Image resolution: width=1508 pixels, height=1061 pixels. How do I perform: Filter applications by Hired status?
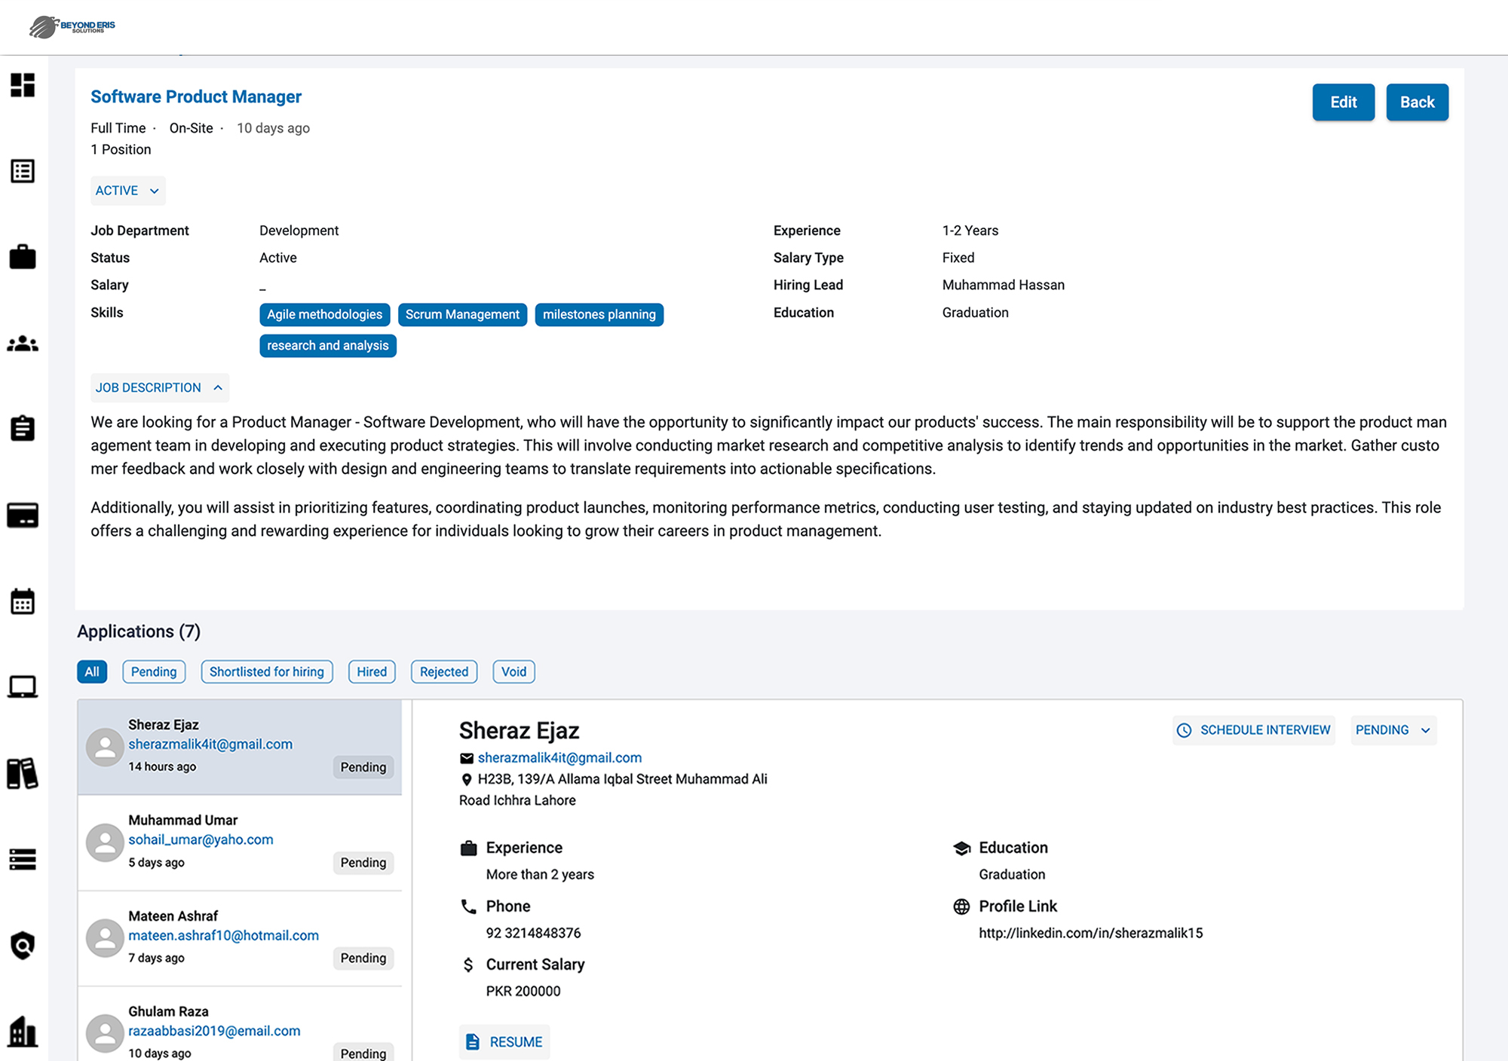[371, 671]
